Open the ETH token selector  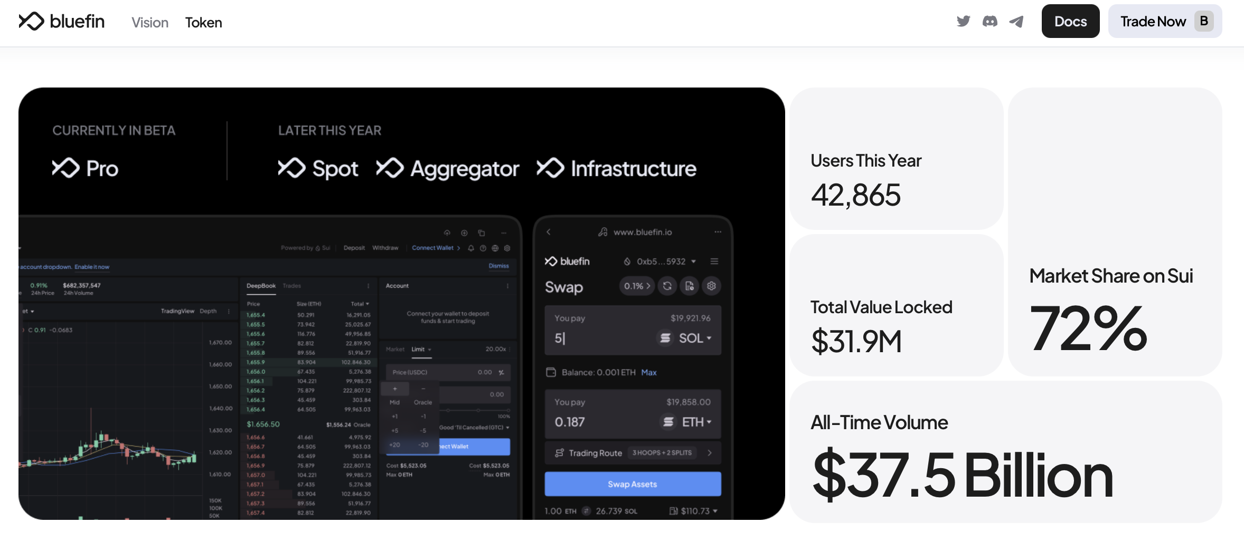coord(686,422)
